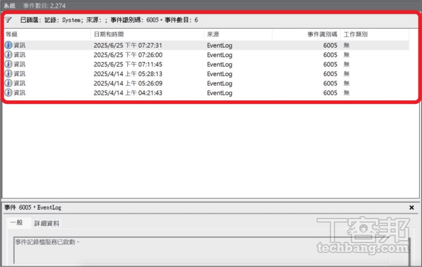The height and width of the screenshot is (267, 422).
Task: Close the event 6005 preview pane
Action: 411,207
